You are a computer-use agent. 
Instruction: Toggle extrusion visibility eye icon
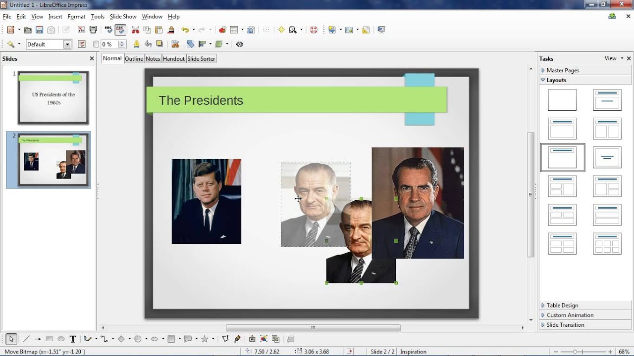tap(240, 44)
